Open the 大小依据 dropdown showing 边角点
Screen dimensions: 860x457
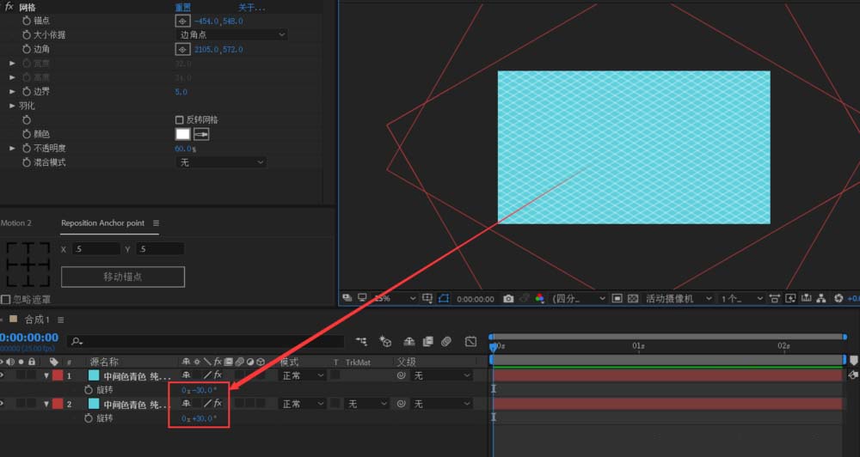pos(231,34)
